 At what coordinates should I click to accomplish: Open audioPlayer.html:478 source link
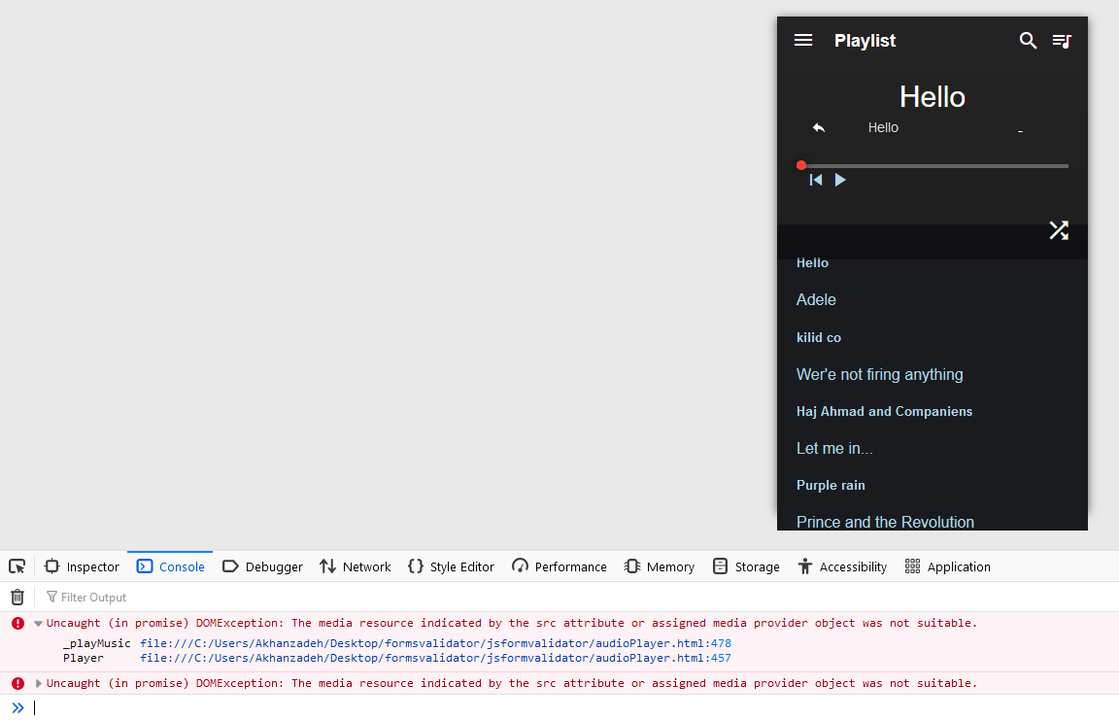click(x=435, y=643)
